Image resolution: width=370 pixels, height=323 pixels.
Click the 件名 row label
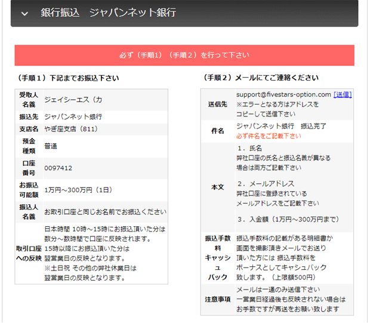pos(218,131)
